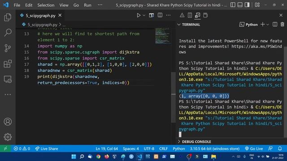
Task: Split the terminal
Action: point(275,24)
